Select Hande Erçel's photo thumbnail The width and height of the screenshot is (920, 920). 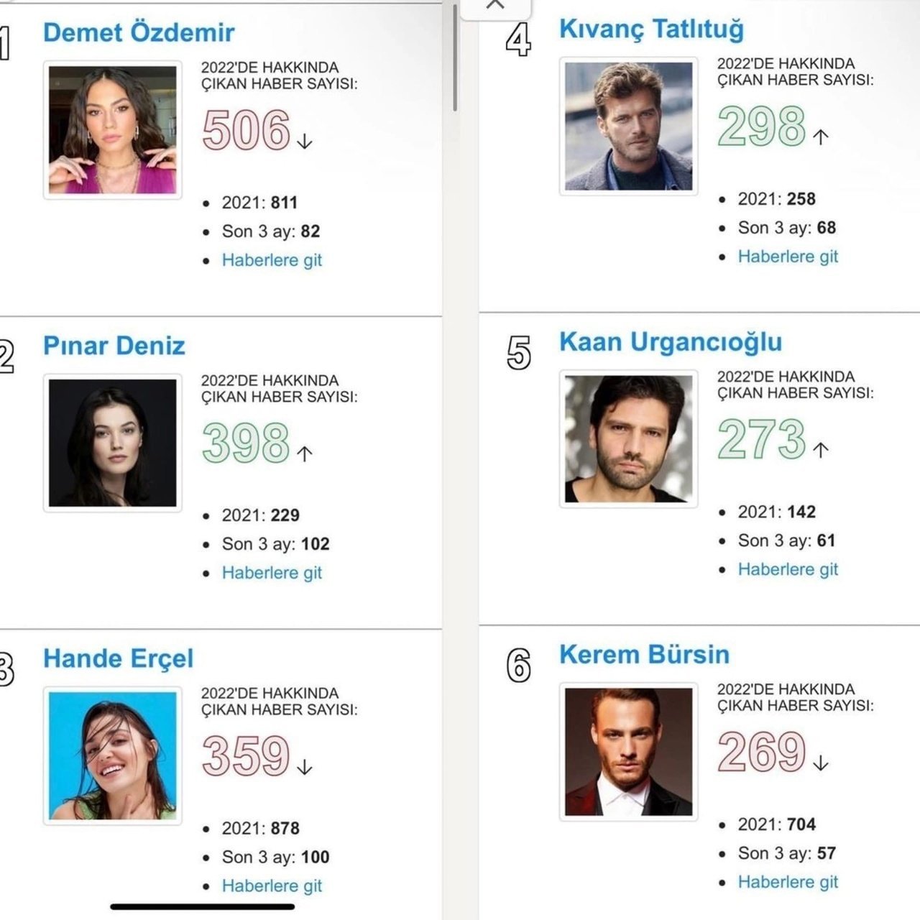click(x=113, y=755)
